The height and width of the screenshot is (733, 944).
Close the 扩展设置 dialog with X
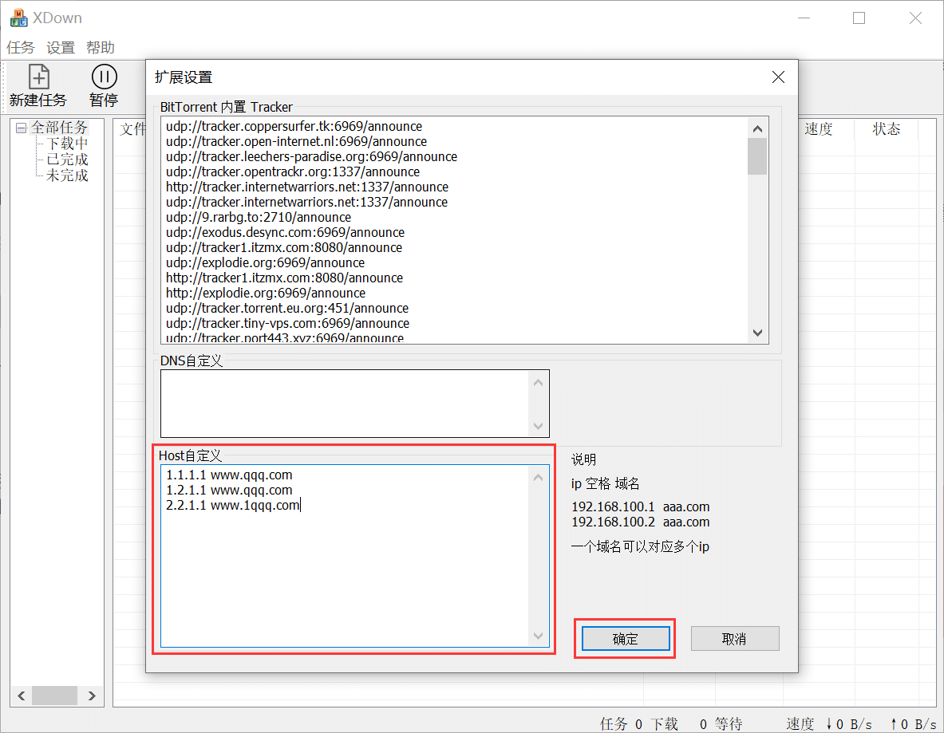pos(778,77)
